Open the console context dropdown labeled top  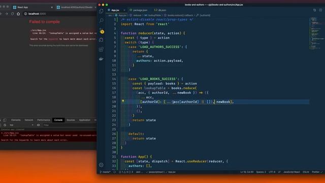(21, 125)
